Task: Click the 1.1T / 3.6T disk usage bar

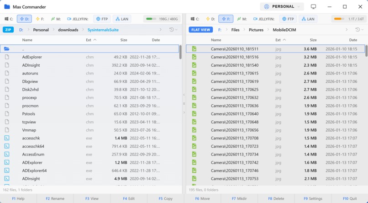Action: tap(349, 19)
